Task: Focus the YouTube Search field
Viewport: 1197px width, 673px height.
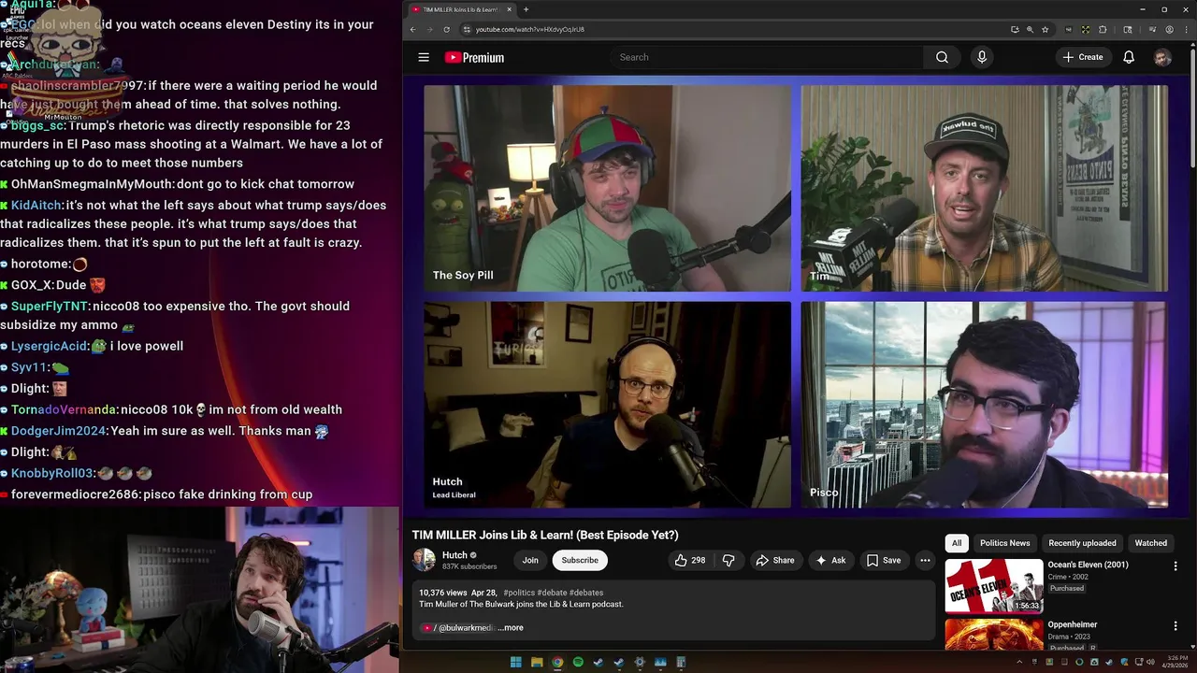Action: [765, 57]
